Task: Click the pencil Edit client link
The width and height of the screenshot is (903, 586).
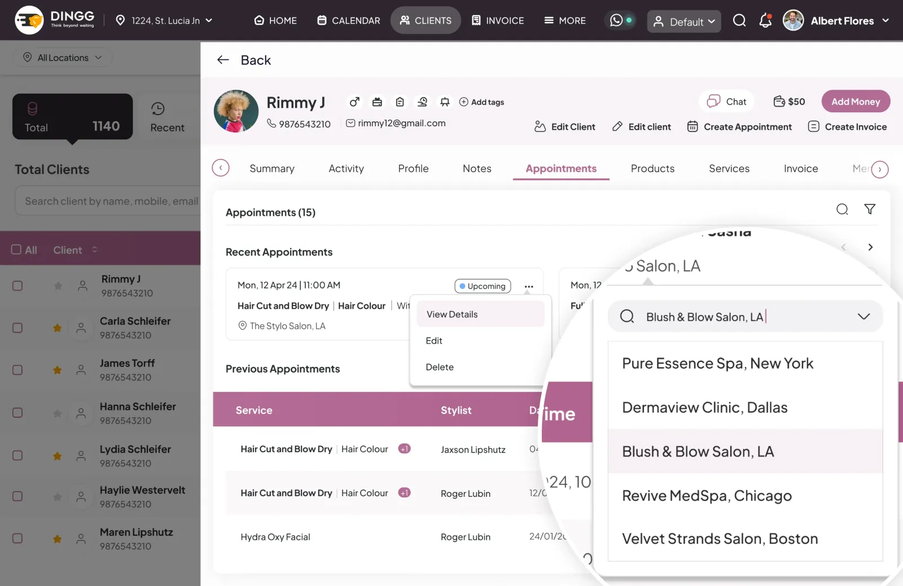Action: tap(642, 127)
